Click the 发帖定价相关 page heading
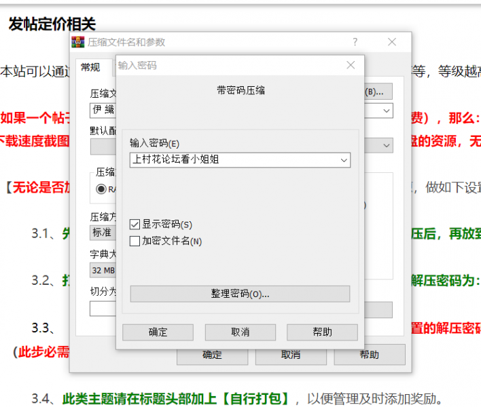Screen dimensions: 481x407 pyautogui.click(x=52, y=24)
